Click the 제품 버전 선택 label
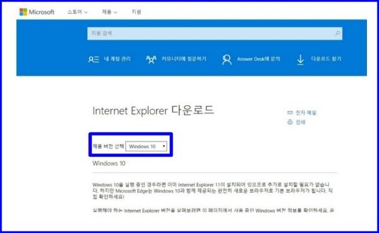 [108, 146]
